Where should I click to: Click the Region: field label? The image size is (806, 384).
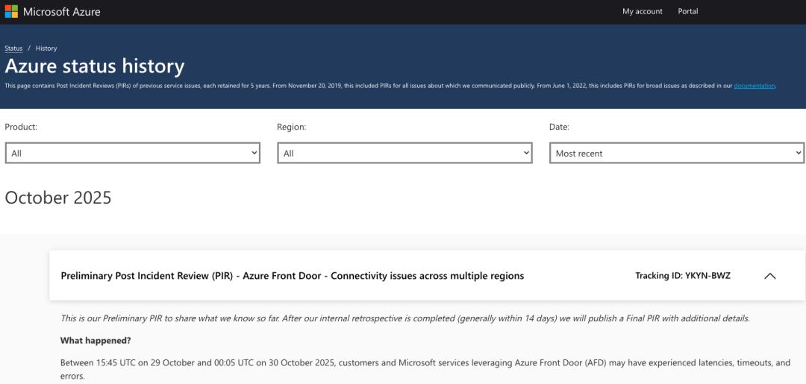291,127
